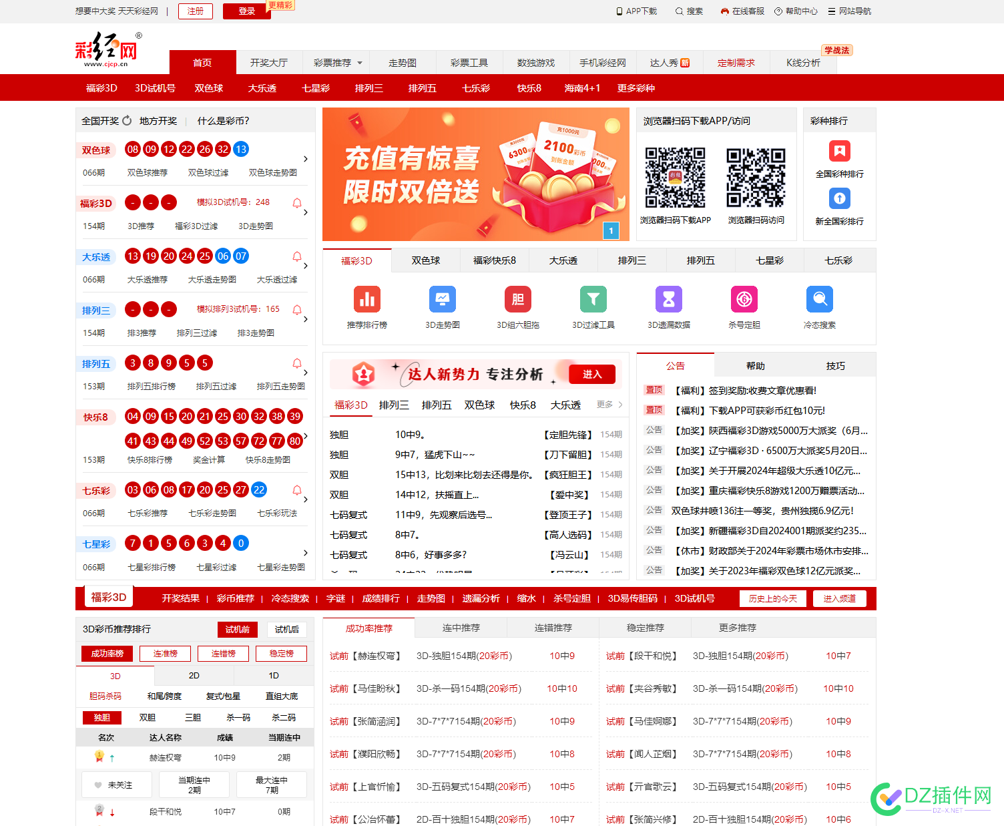Open the 3D过滤工具 funnel icon
Viewport: 1004px width, 826px height.
pyautogui.click(x=593, y=299)
